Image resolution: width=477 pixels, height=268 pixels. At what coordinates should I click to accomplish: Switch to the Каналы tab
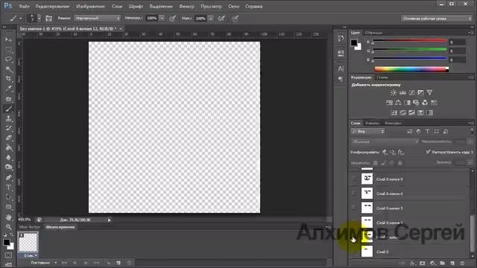pyautogui.click(x=373, y=123)
